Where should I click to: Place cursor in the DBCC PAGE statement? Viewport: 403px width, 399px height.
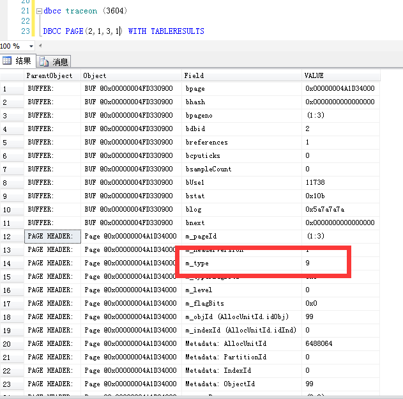coord(123,31)
